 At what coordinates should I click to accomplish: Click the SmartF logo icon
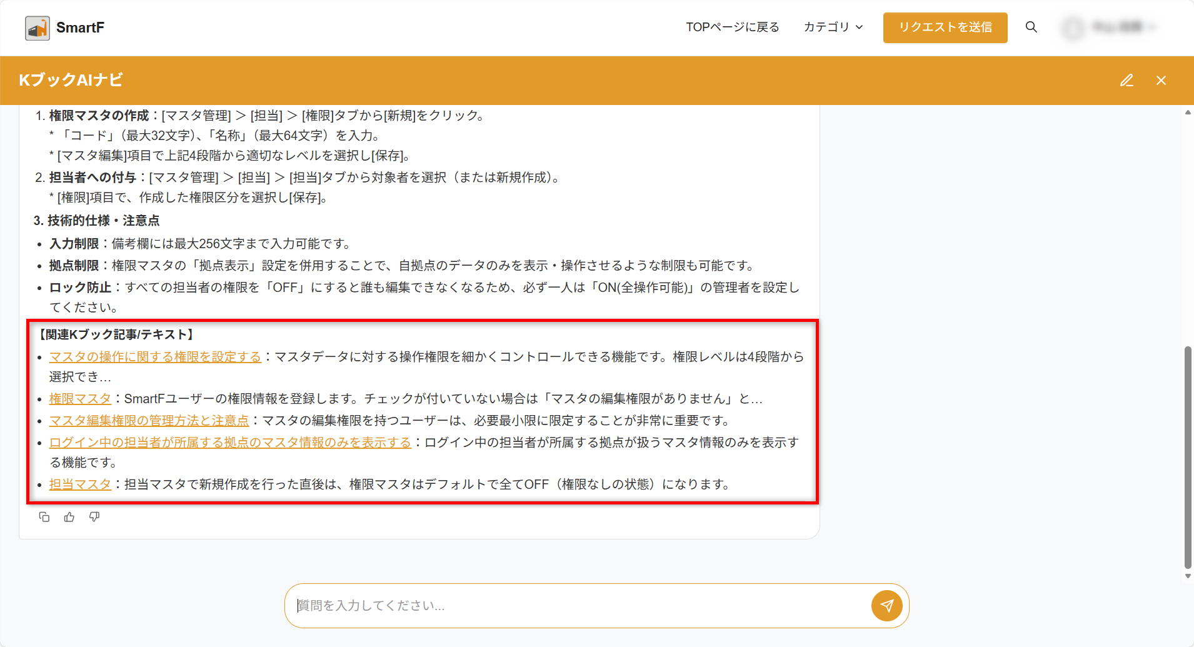[x=38, y=28]
